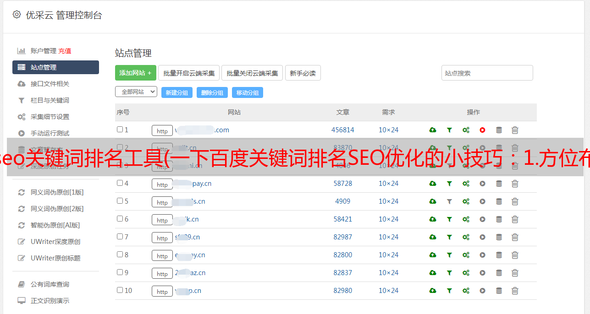
Task: Click the http button in row 4
Action: (162, 184)
